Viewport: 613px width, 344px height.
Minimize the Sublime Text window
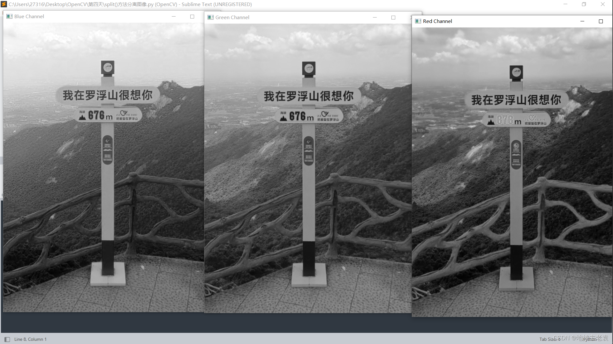(x=565, y=4)
